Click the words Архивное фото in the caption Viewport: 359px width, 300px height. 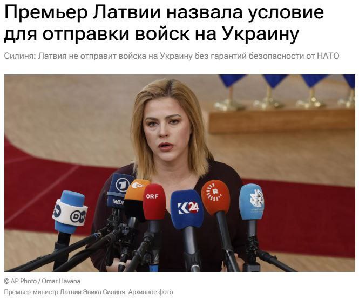[151, 292]
